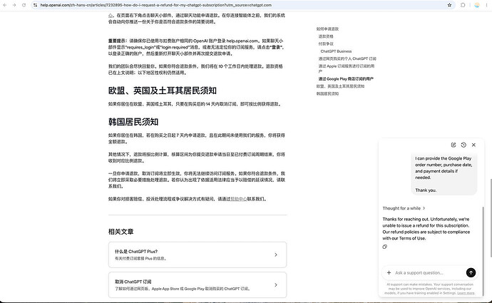Image resolution: width=492 pixels, height=303 pixels.
Task: Expand the 'Thought for a while' section
Action: click(x=404, y=208)
